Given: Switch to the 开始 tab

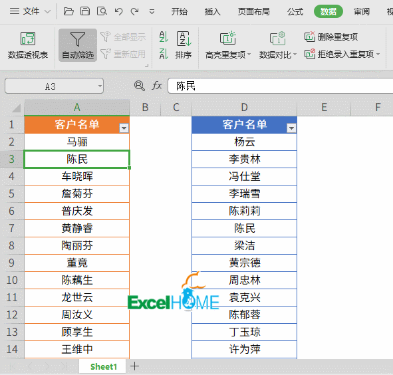Looking at the screenshot, I should tap(179, 11).
